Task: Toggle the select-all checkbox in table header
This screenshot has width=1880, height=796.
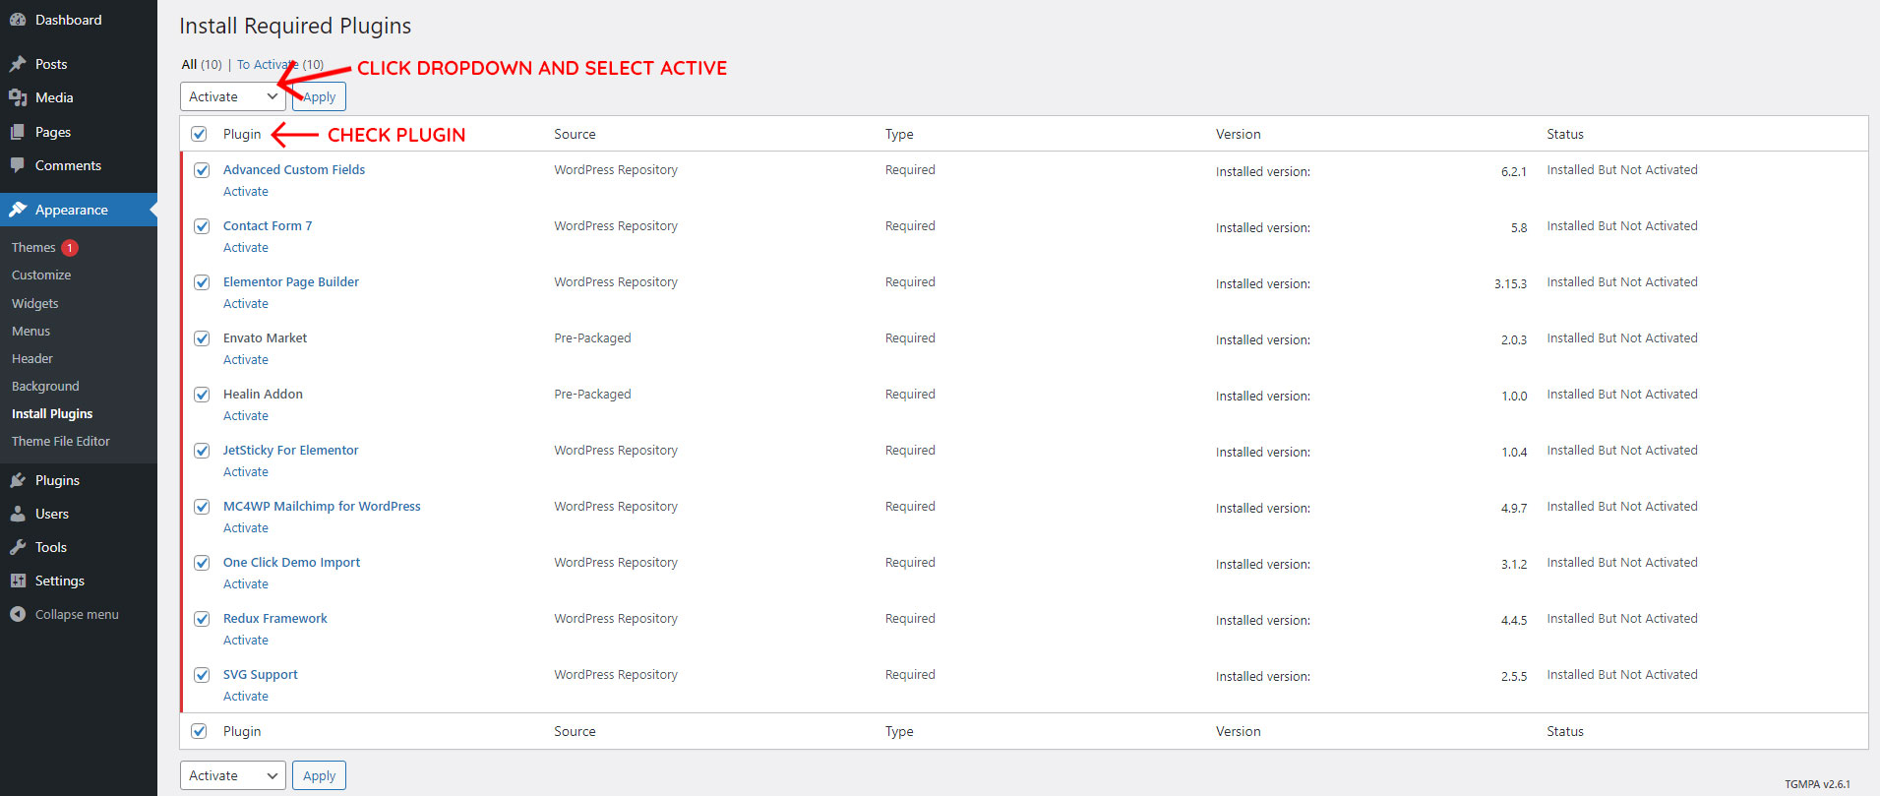Action: point(199,134)
